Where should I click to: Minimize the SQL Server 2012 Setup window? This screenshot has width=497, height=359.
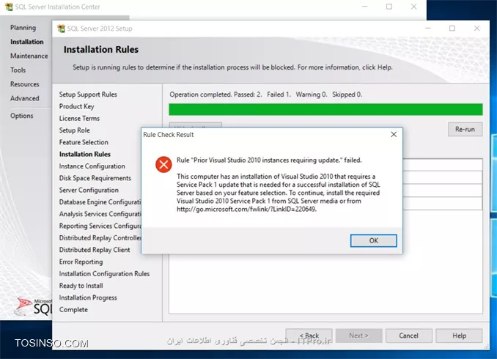(x=427, y=28)
